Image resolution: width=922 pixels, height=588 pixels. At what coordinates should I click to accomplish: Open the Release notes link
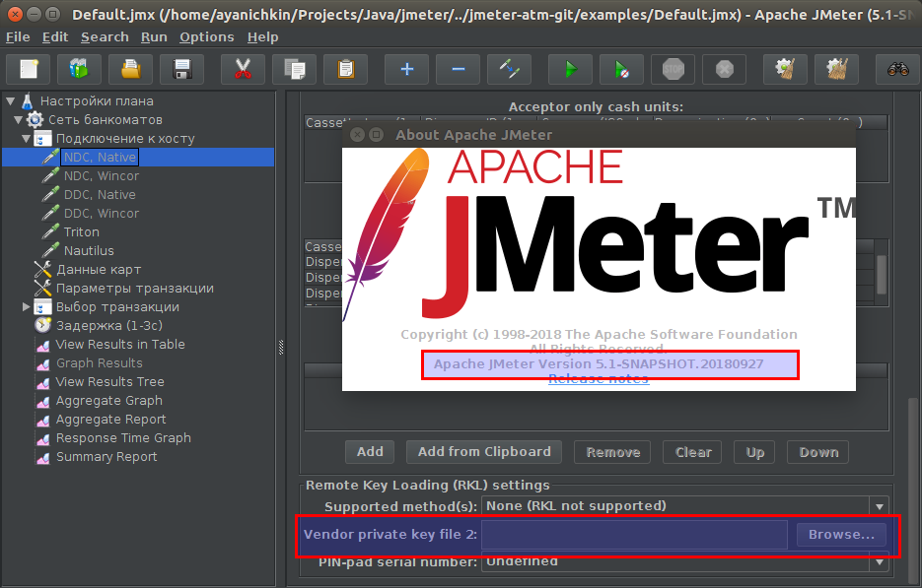point(599,379)
